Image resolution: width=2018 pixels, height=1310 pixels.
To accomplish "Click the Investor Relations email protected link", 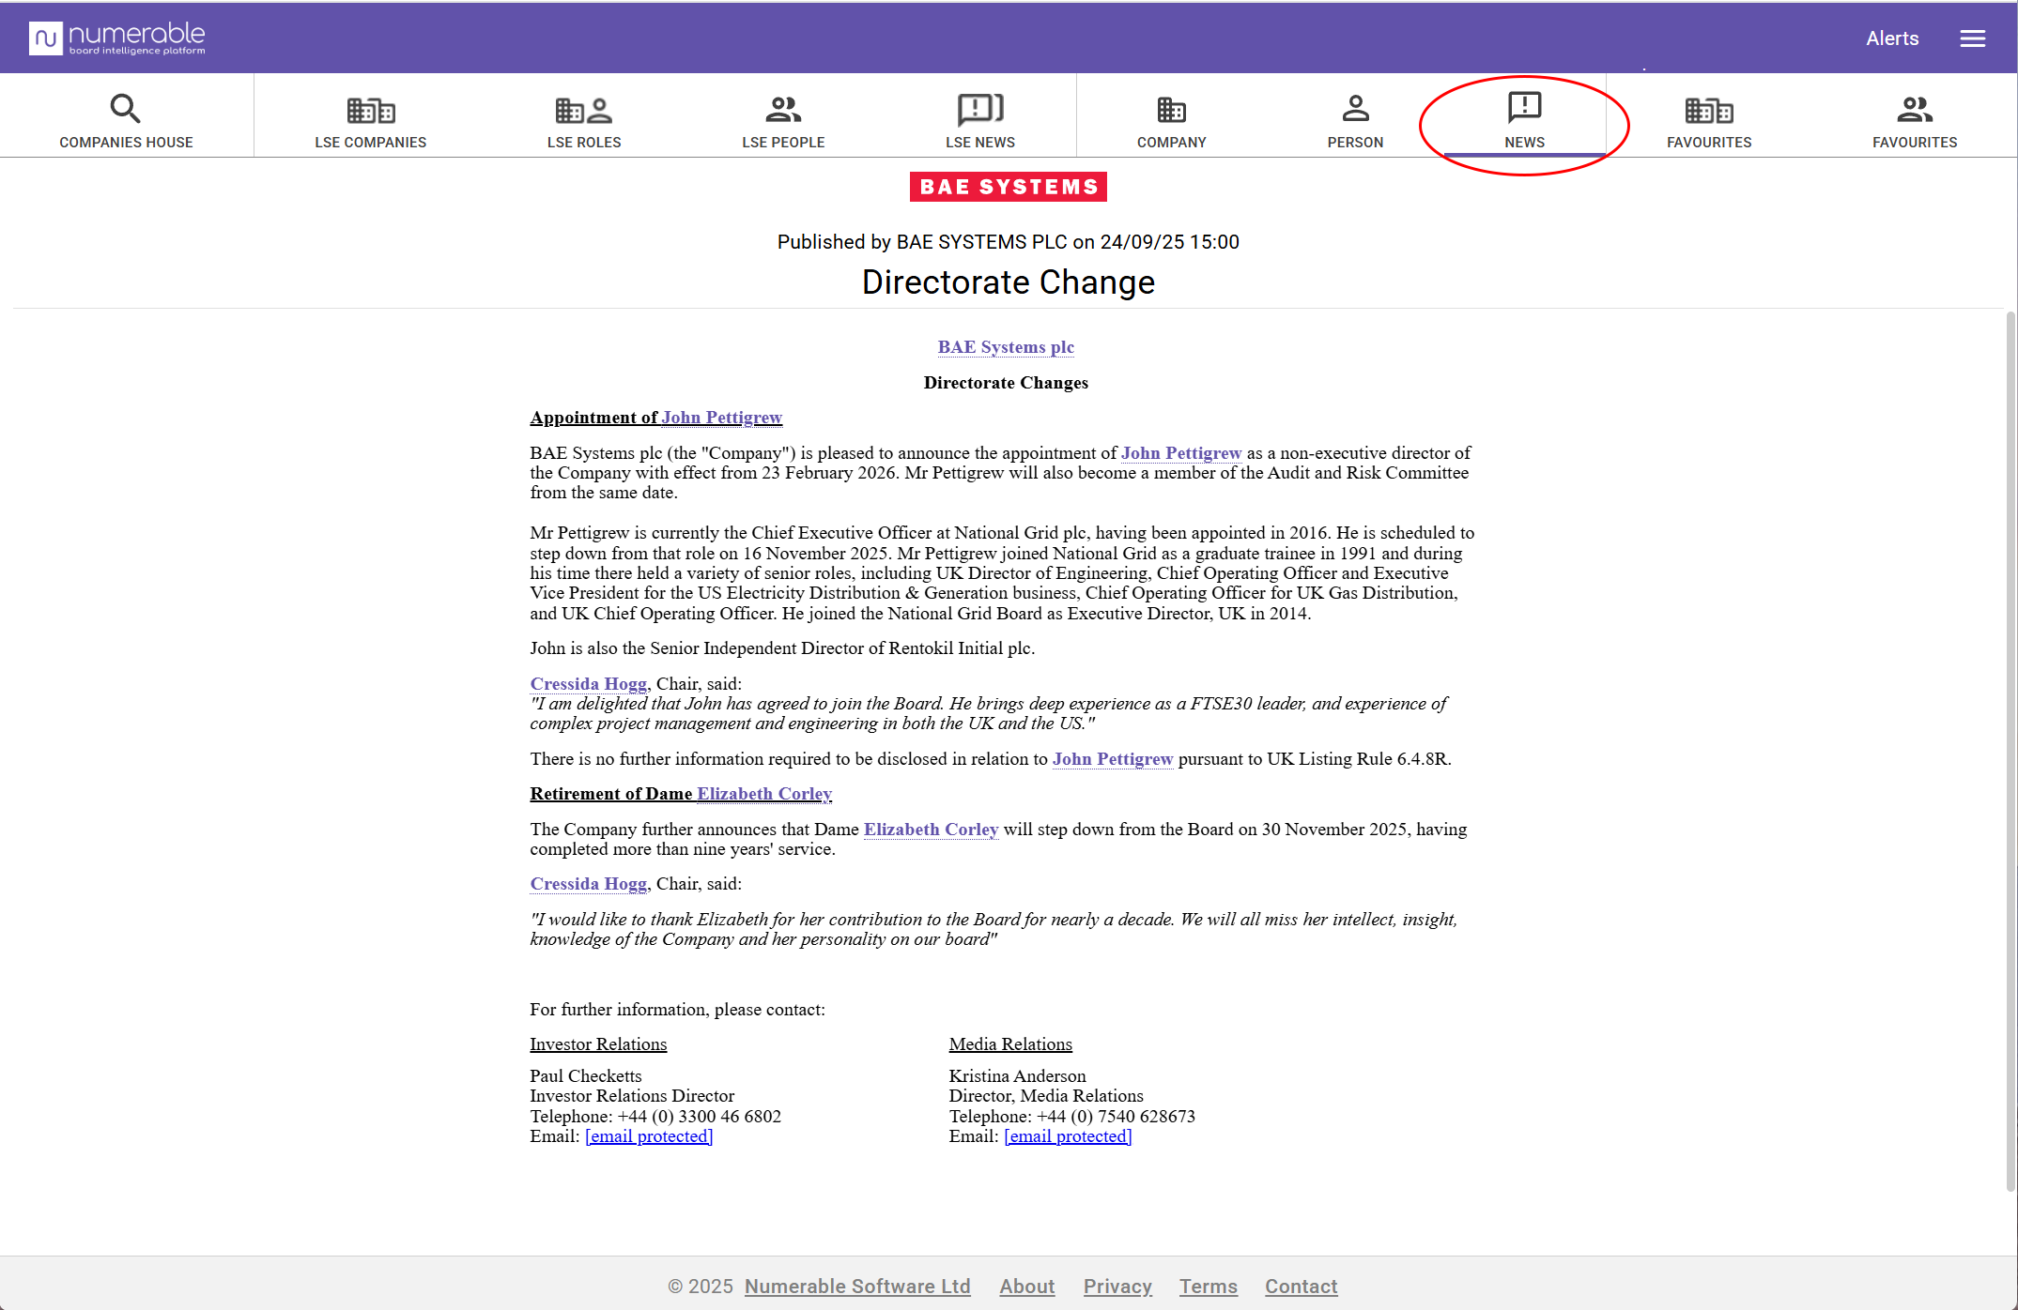I will click(648, 1136).
